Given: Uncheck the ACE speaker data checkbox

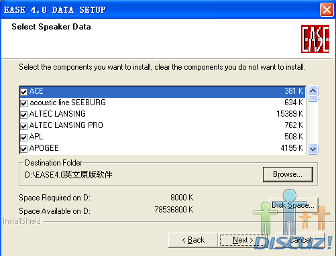Looking at the screenshot, I should pyautogui.click(x=24, y=92).
